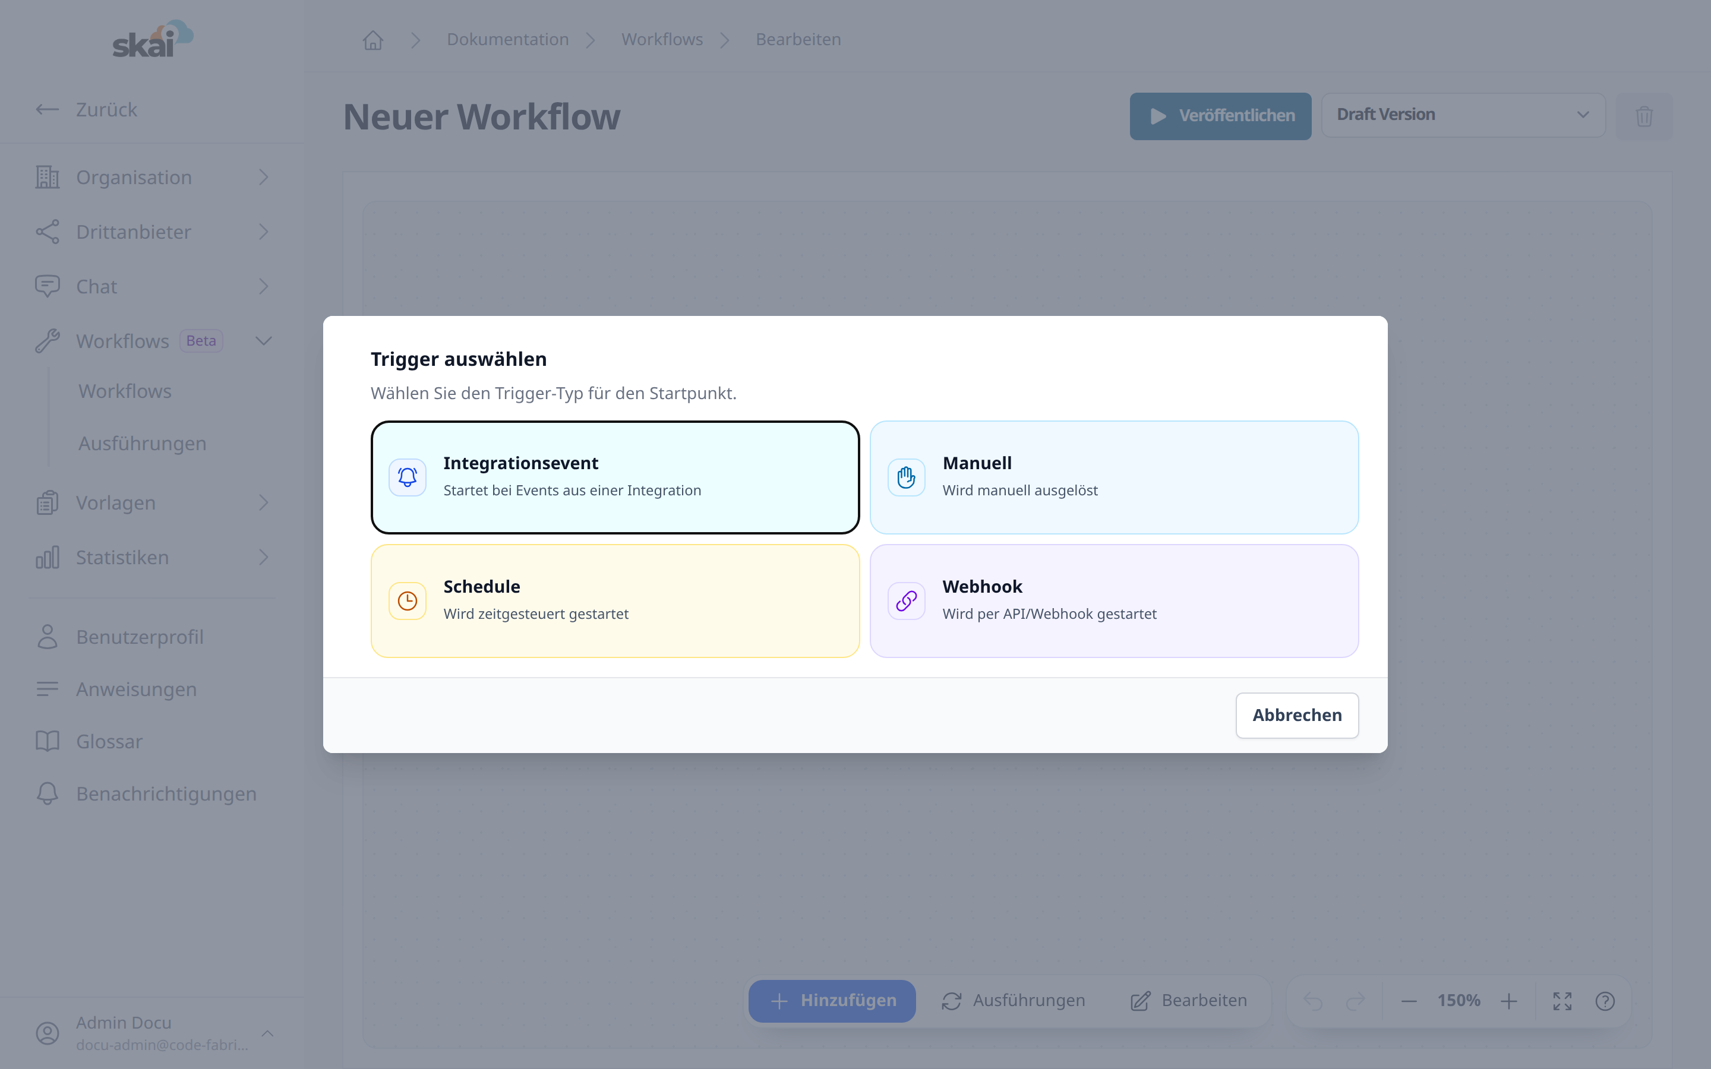Click the Drittanbieter share icon

coord(48,232)
